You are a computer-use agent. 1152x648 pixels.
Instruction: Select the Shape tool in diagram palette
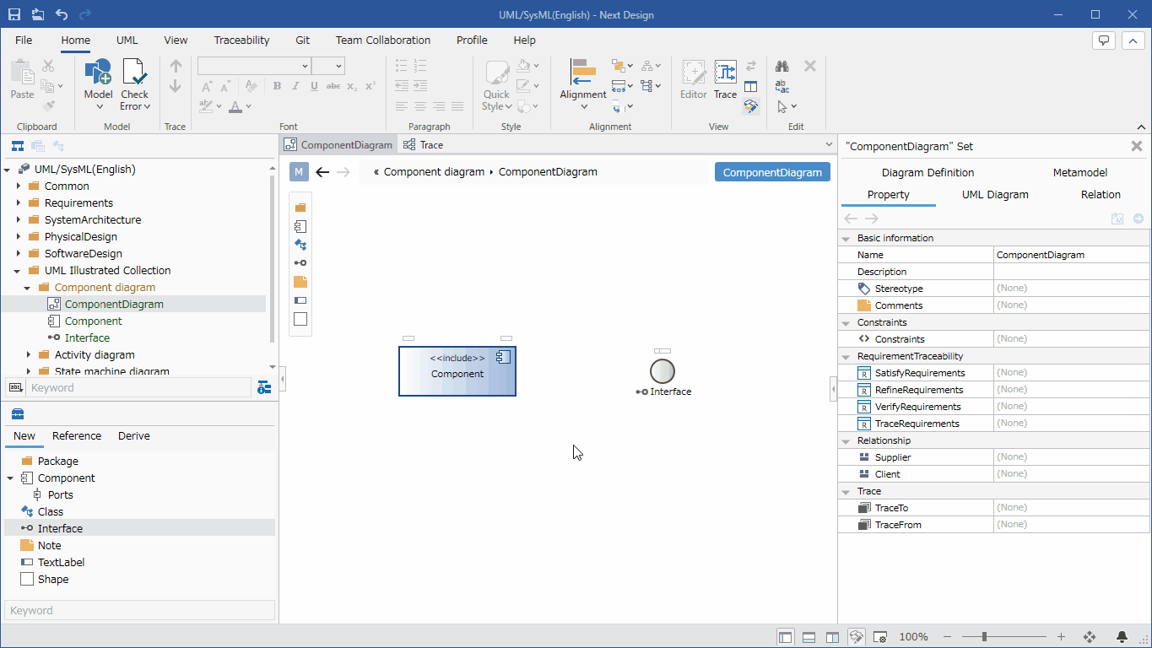pyautogui.click(x=300, y=319)
